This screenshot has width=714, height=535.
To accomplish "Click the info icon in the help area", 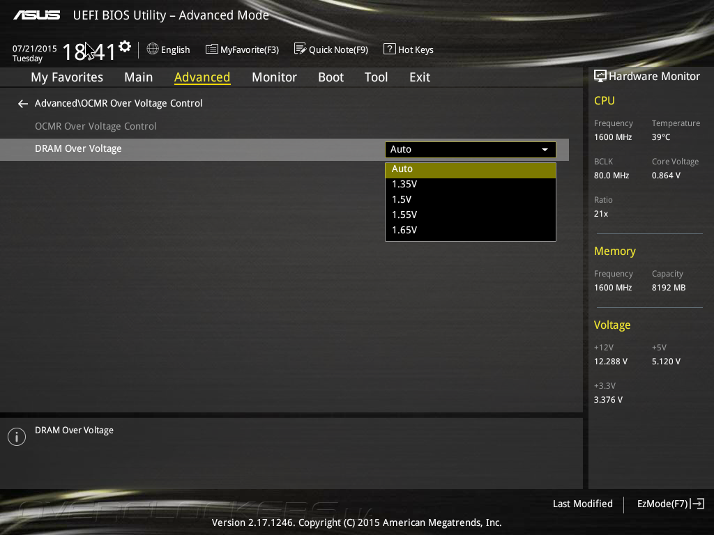I will 17,437.
